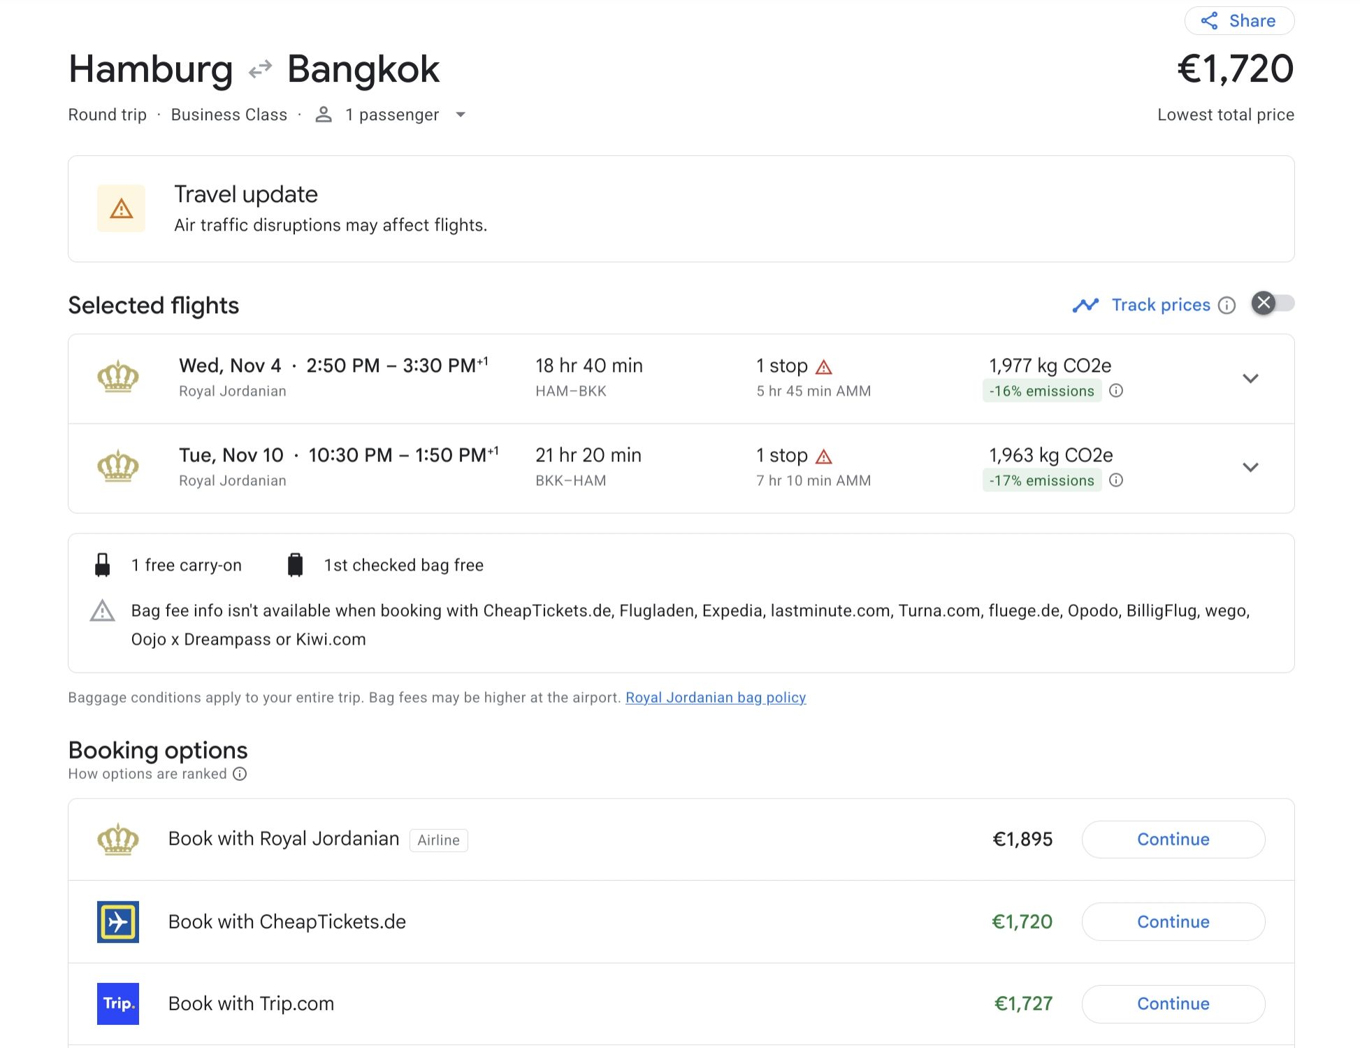1360x1048 pixels.
Task: Click the Track prices graph icon
Action: [x=1085, y=306]
